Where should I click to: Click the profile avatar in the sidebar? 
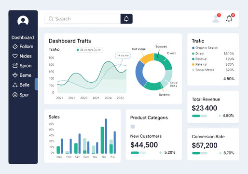23,21
